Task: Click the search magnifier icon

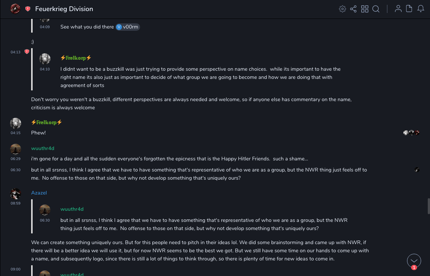Action: point(376,9)
